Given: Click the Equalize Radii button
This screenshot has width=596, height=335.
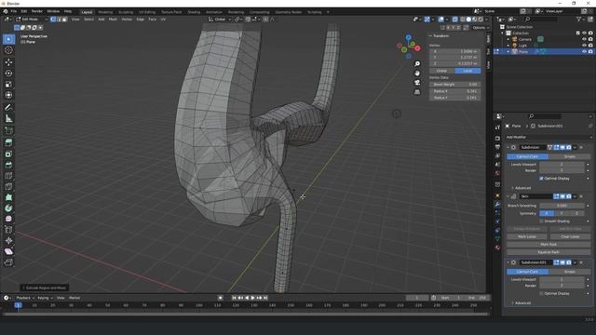Looking at the screenshot, I should point(549,252).
